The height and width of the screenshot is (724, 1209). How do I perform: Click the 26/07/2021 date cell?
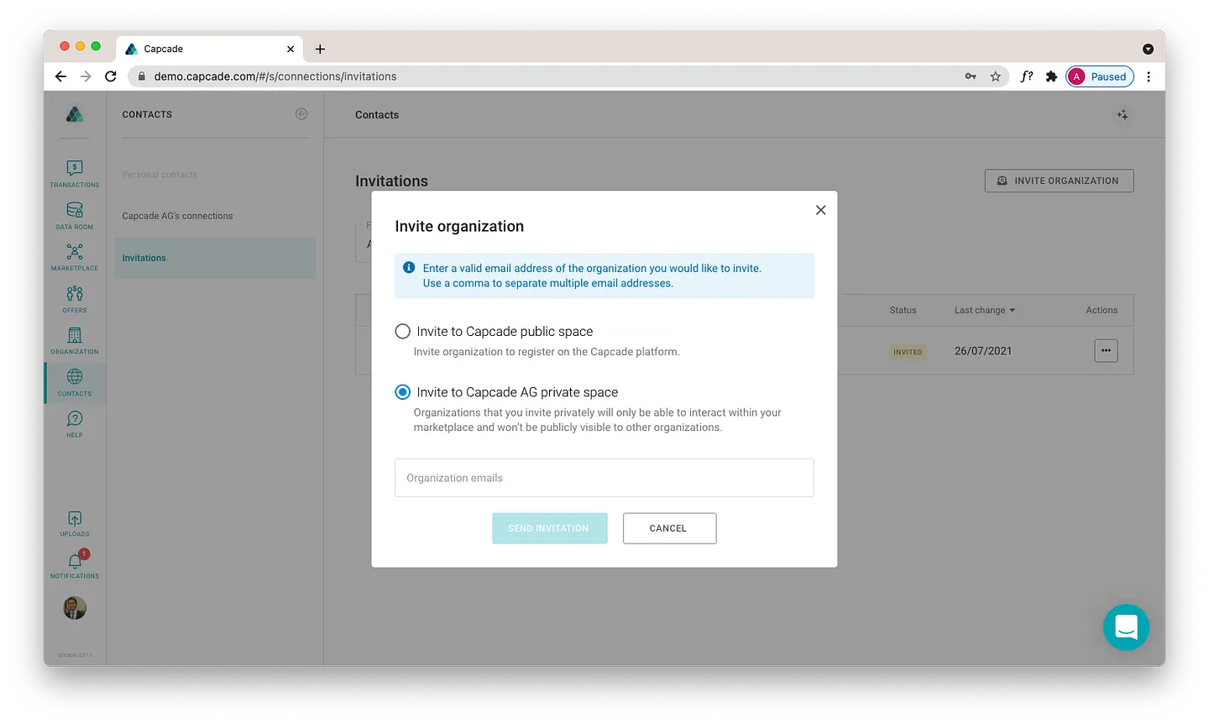coord(983,351)
